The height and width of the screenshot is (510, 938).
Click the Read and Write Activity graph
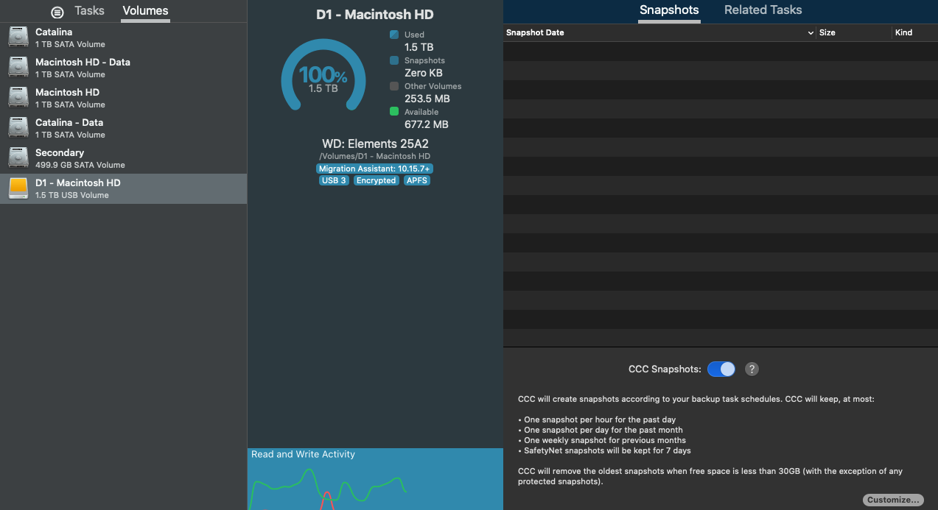coord(375,479)
